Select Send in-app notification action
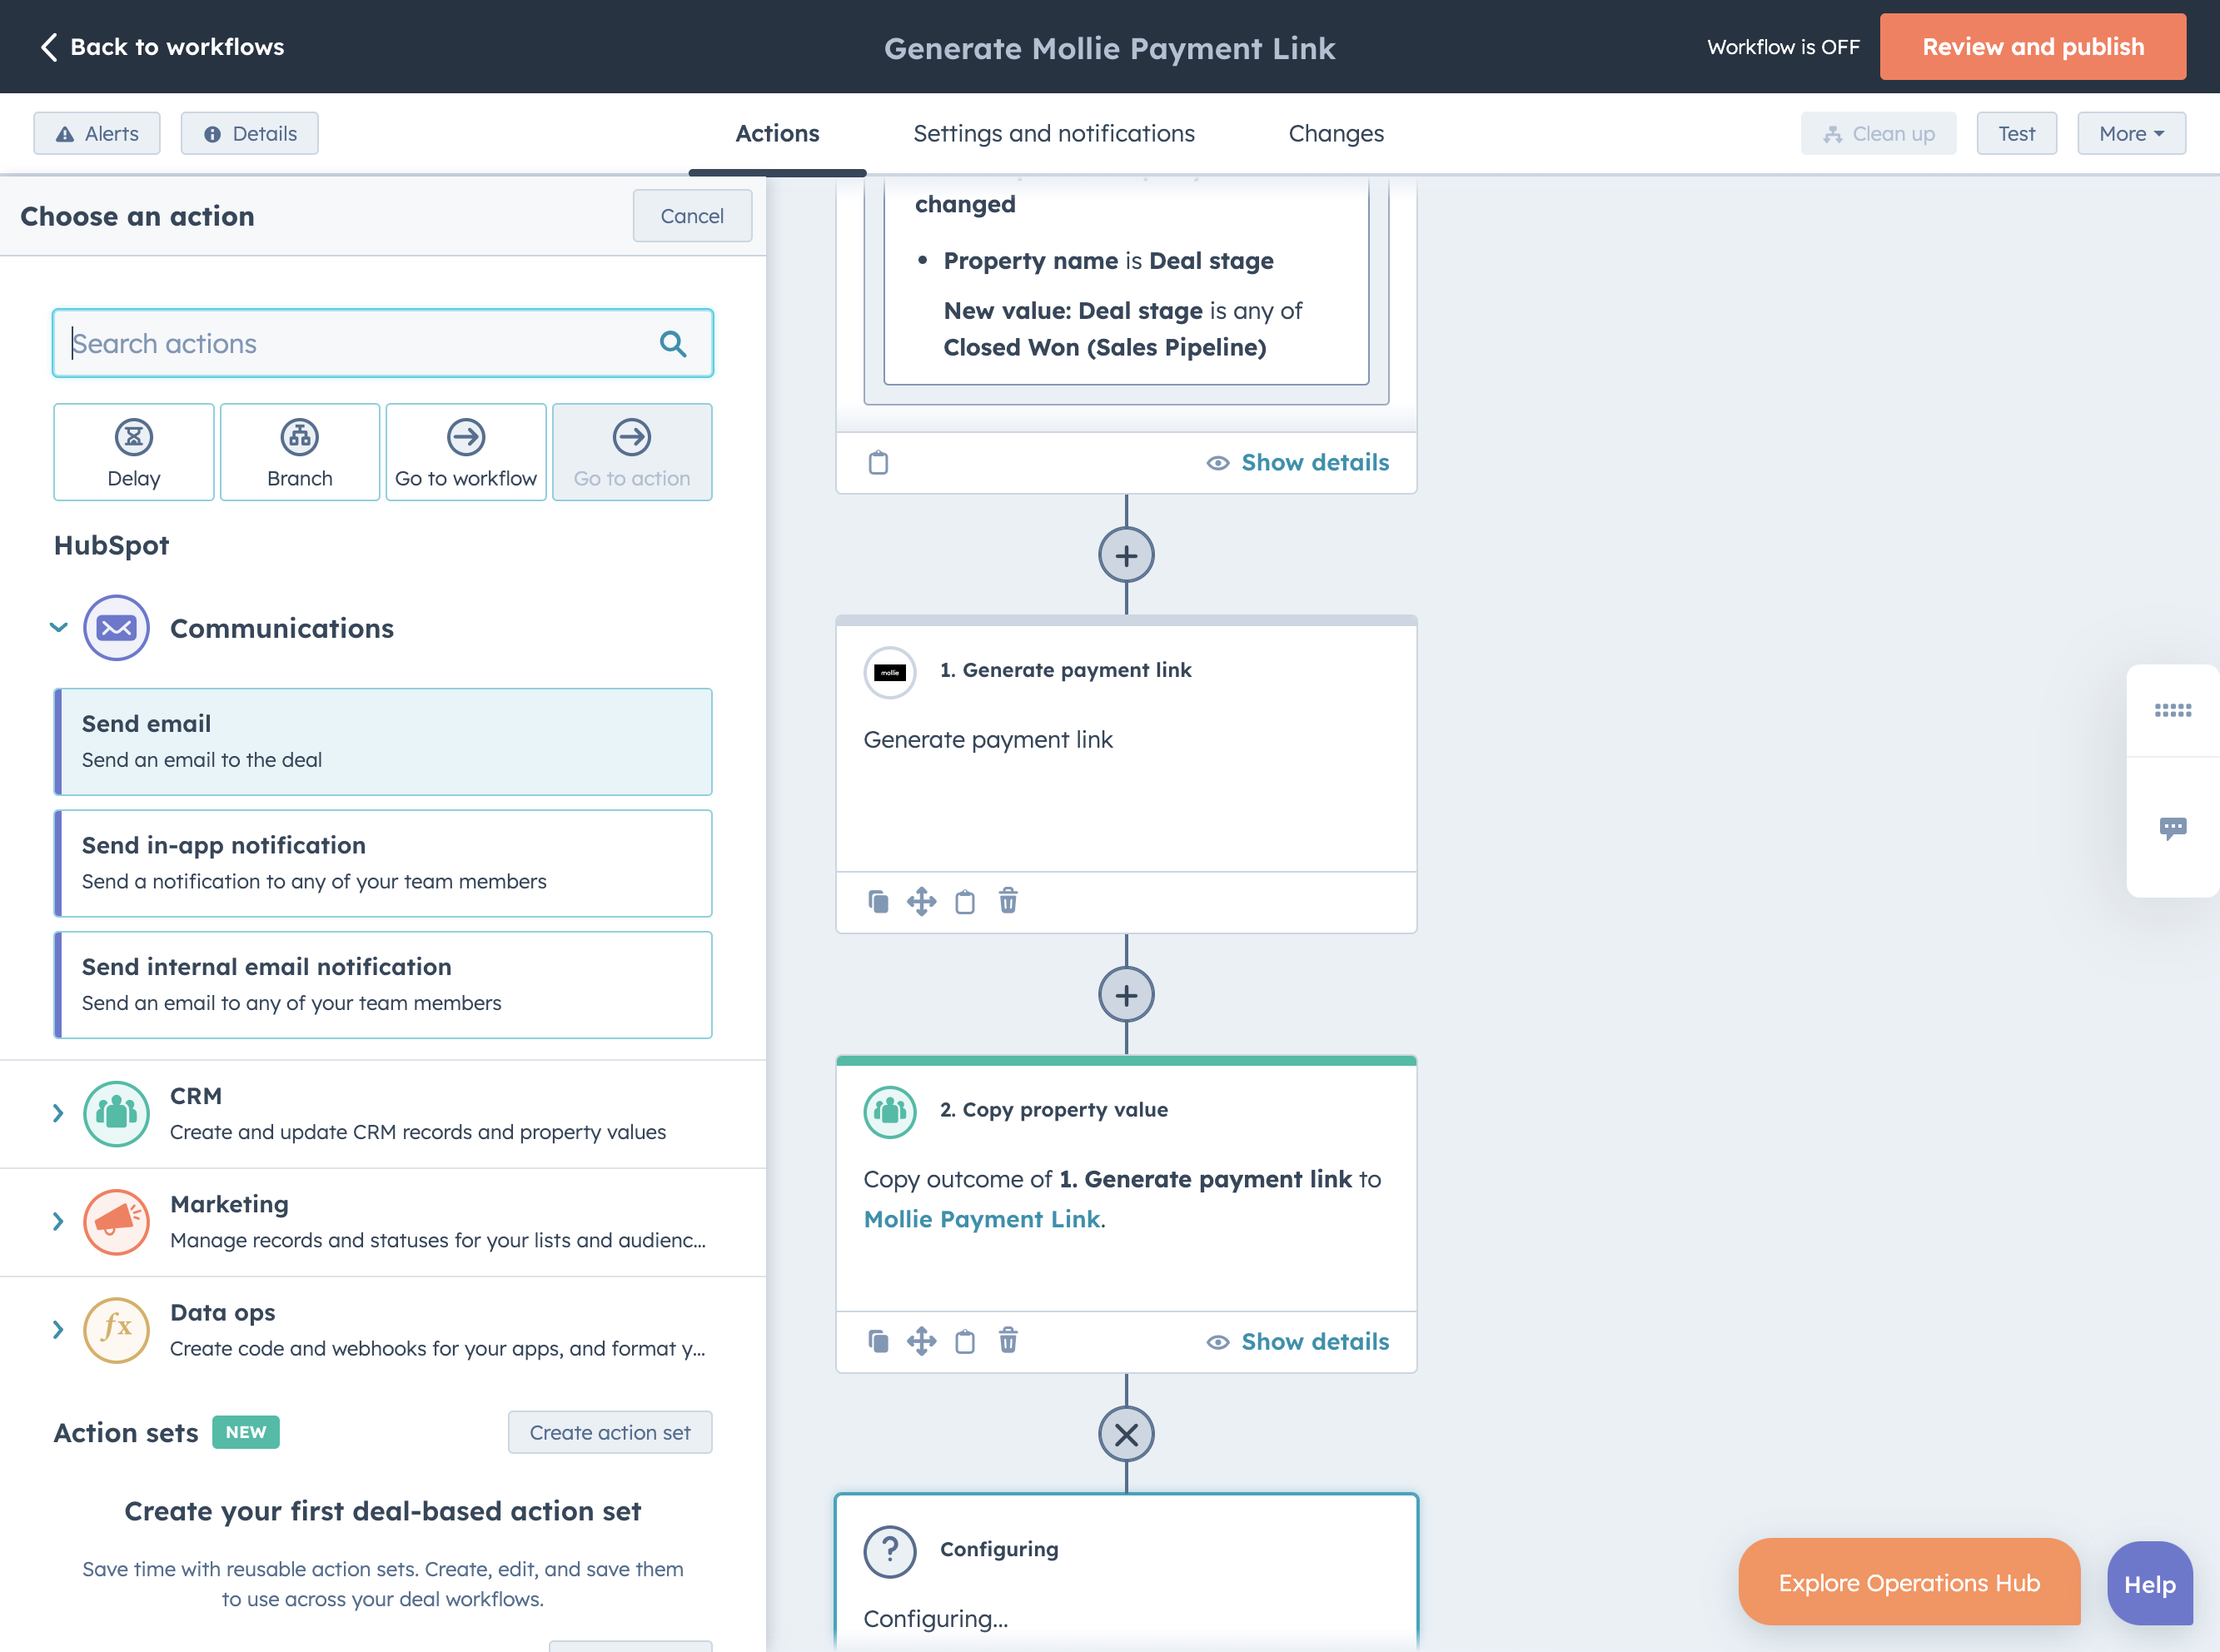The height and width of the screenshot is (1652, 2220). click(383, 863)
